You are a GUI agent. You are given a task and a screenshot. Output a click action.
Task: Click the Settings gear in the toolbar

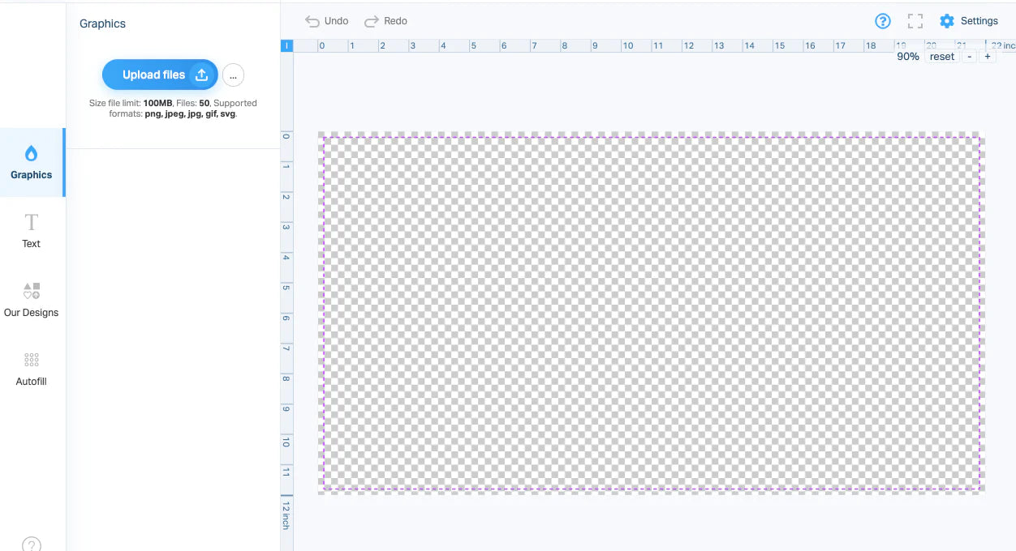pyautogui.click(x=947, y=21)
